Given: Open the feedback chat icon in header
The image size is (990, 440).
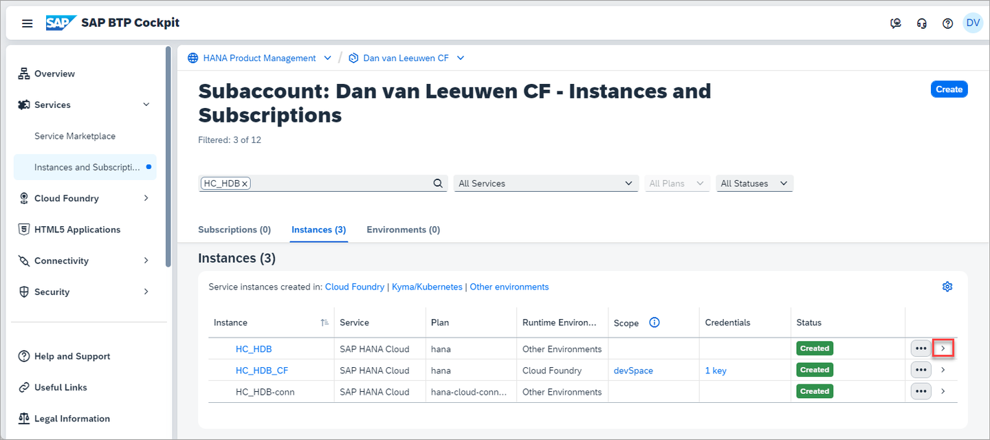Looking at the screenshot, I should point(896,23).
